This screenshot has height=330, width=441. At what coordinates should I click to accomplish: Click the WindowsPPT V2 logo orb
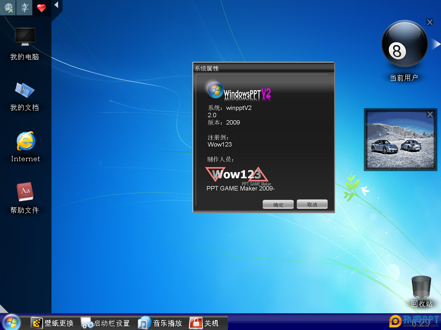tap(215, 90)
